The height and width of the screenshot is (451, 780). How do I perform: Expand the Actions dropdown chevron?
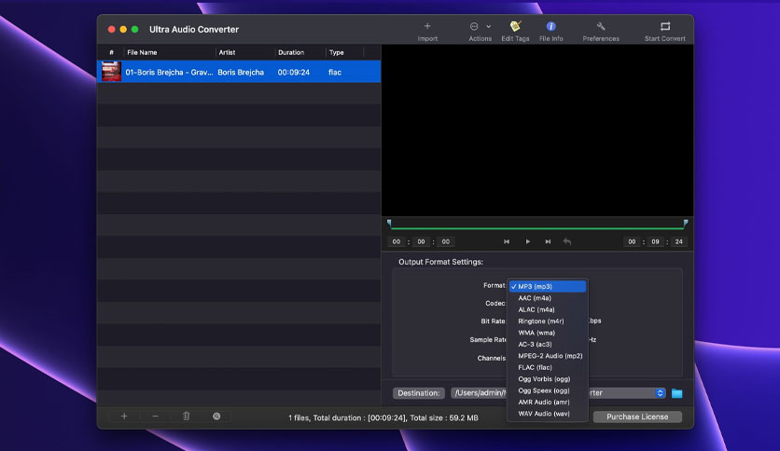click(489, 26)
